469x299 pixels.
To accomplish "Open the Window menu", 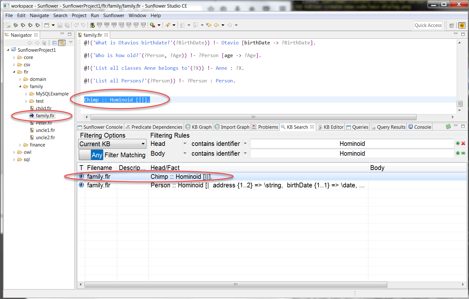I will tap(137, 15).
